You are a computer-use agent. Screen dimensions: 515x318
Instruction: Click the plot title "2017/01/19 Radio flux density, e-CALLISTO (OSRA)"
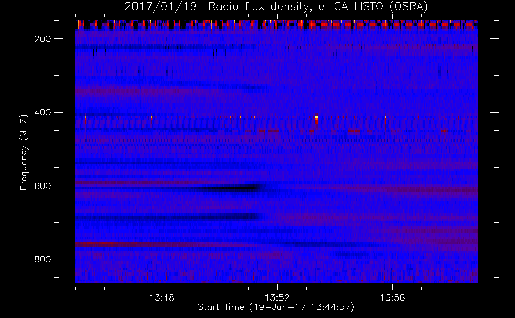coord(276,7)
